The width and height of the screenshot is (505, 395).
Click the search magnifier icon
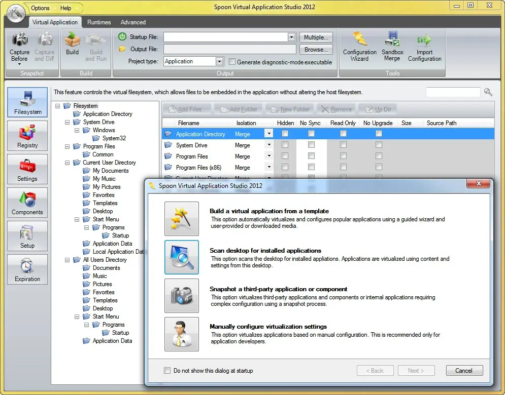[x=488, y=92]
